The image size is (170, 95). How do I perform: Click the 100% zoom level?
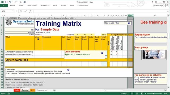click(x=165, y=93)
